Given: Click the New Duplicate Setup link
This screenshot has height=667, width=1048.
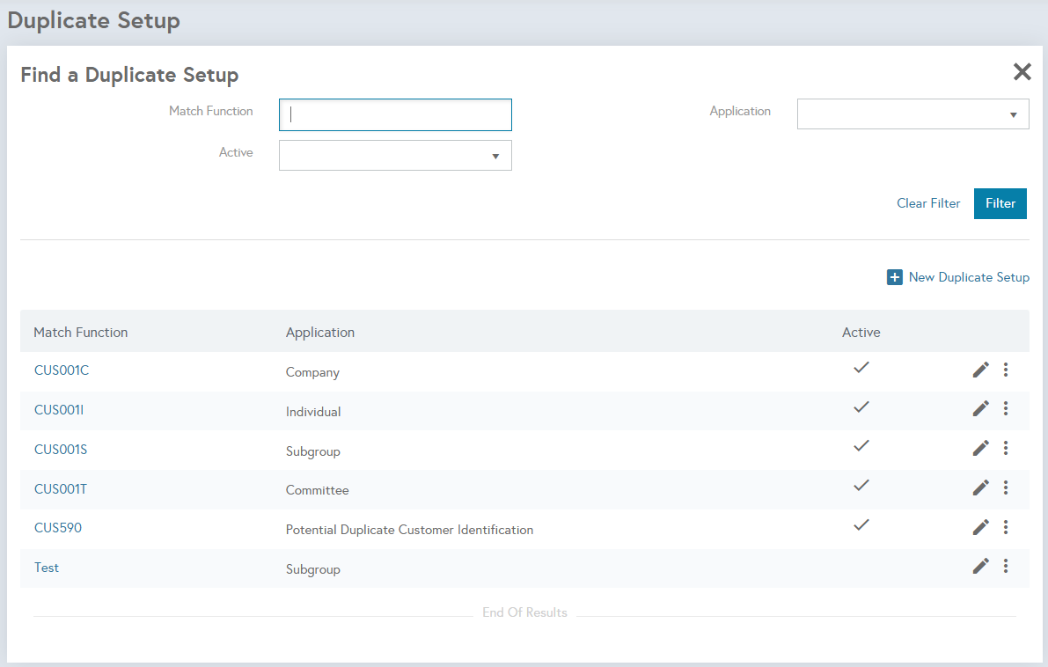Looking at the screenshot, I should (969, 276).
